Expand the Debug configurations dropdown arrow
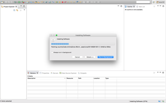Screen dimensions: 166x103 pos(17,2)
